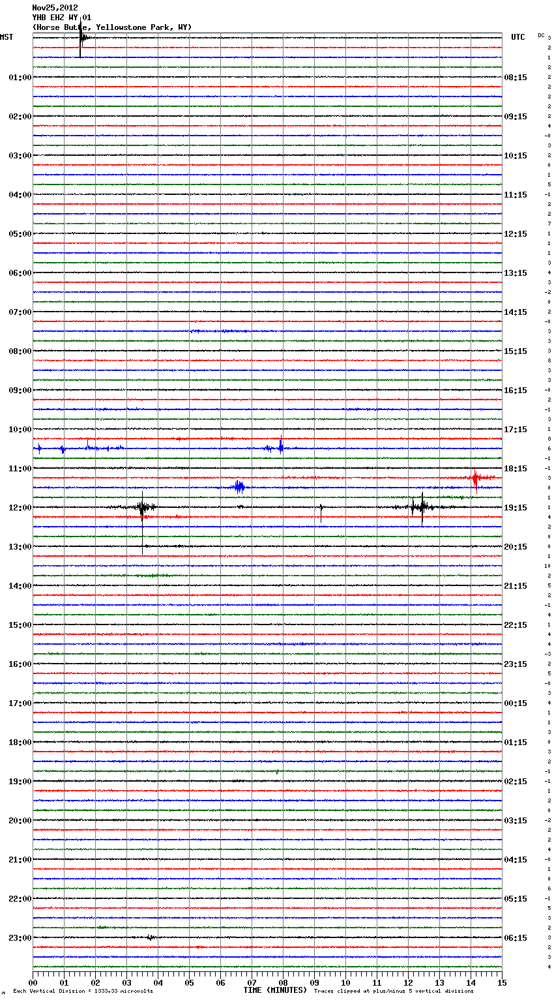Click the "12:00" MST hour label
Viewport: 554px width, 1000px height.
pyautogui.click(x=20, y=508)
